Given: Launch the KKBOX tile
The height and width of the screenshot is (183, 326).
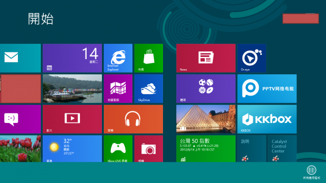Looking at the screenshot, I should 267,119.
